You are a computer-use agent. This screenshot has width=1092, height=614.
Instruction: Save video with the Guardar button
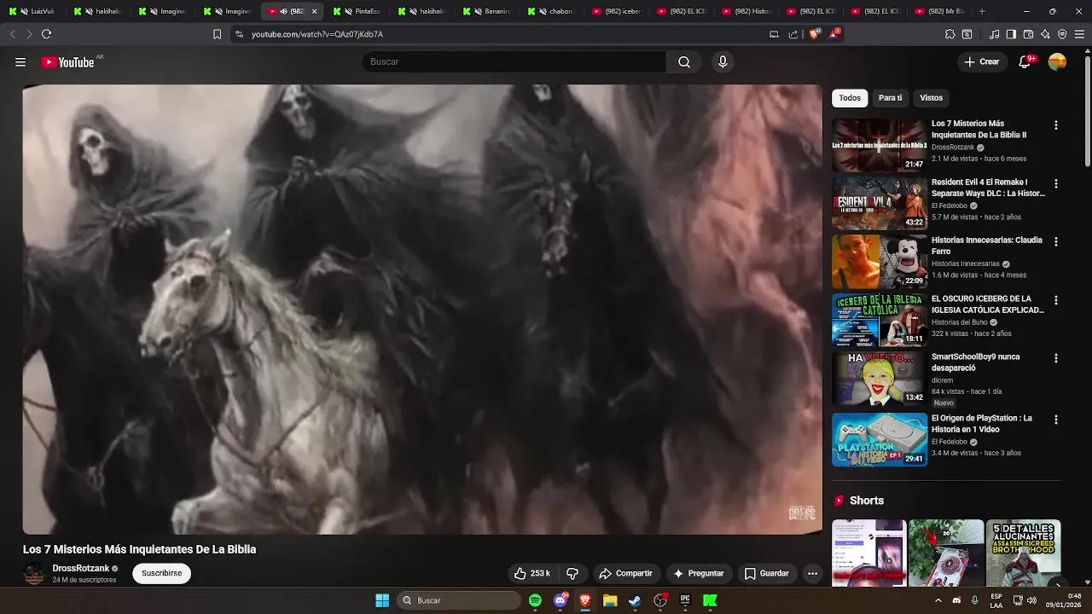766,573
